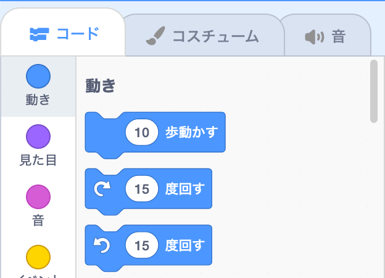Click the counterclockwise 度回す block label
The width and height of the screenshot is (385, 278).
[x=184, y=245]
